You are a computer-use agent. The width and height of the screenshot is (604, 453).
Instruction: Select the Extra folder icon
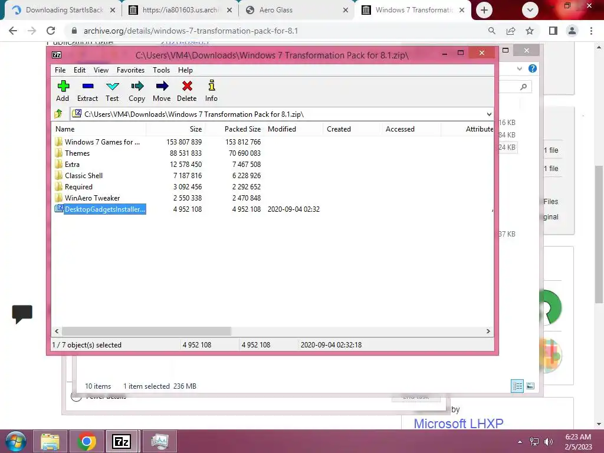[x=58, y=164]
